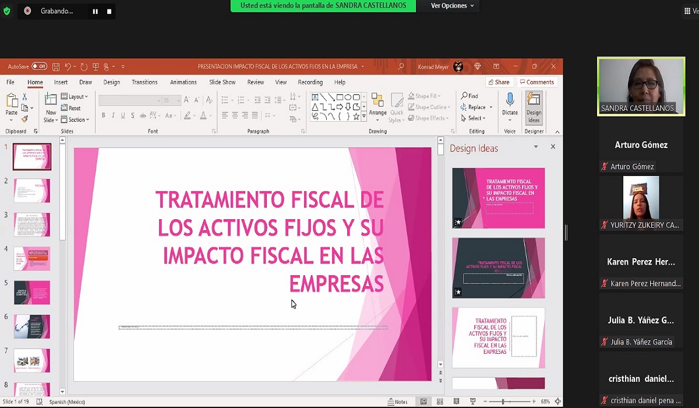
Task: Toggle bulleted list
Action: coord(225,100)
